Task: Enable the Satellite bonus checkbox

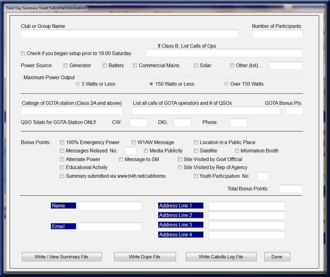Action: (x=196, y=151)
